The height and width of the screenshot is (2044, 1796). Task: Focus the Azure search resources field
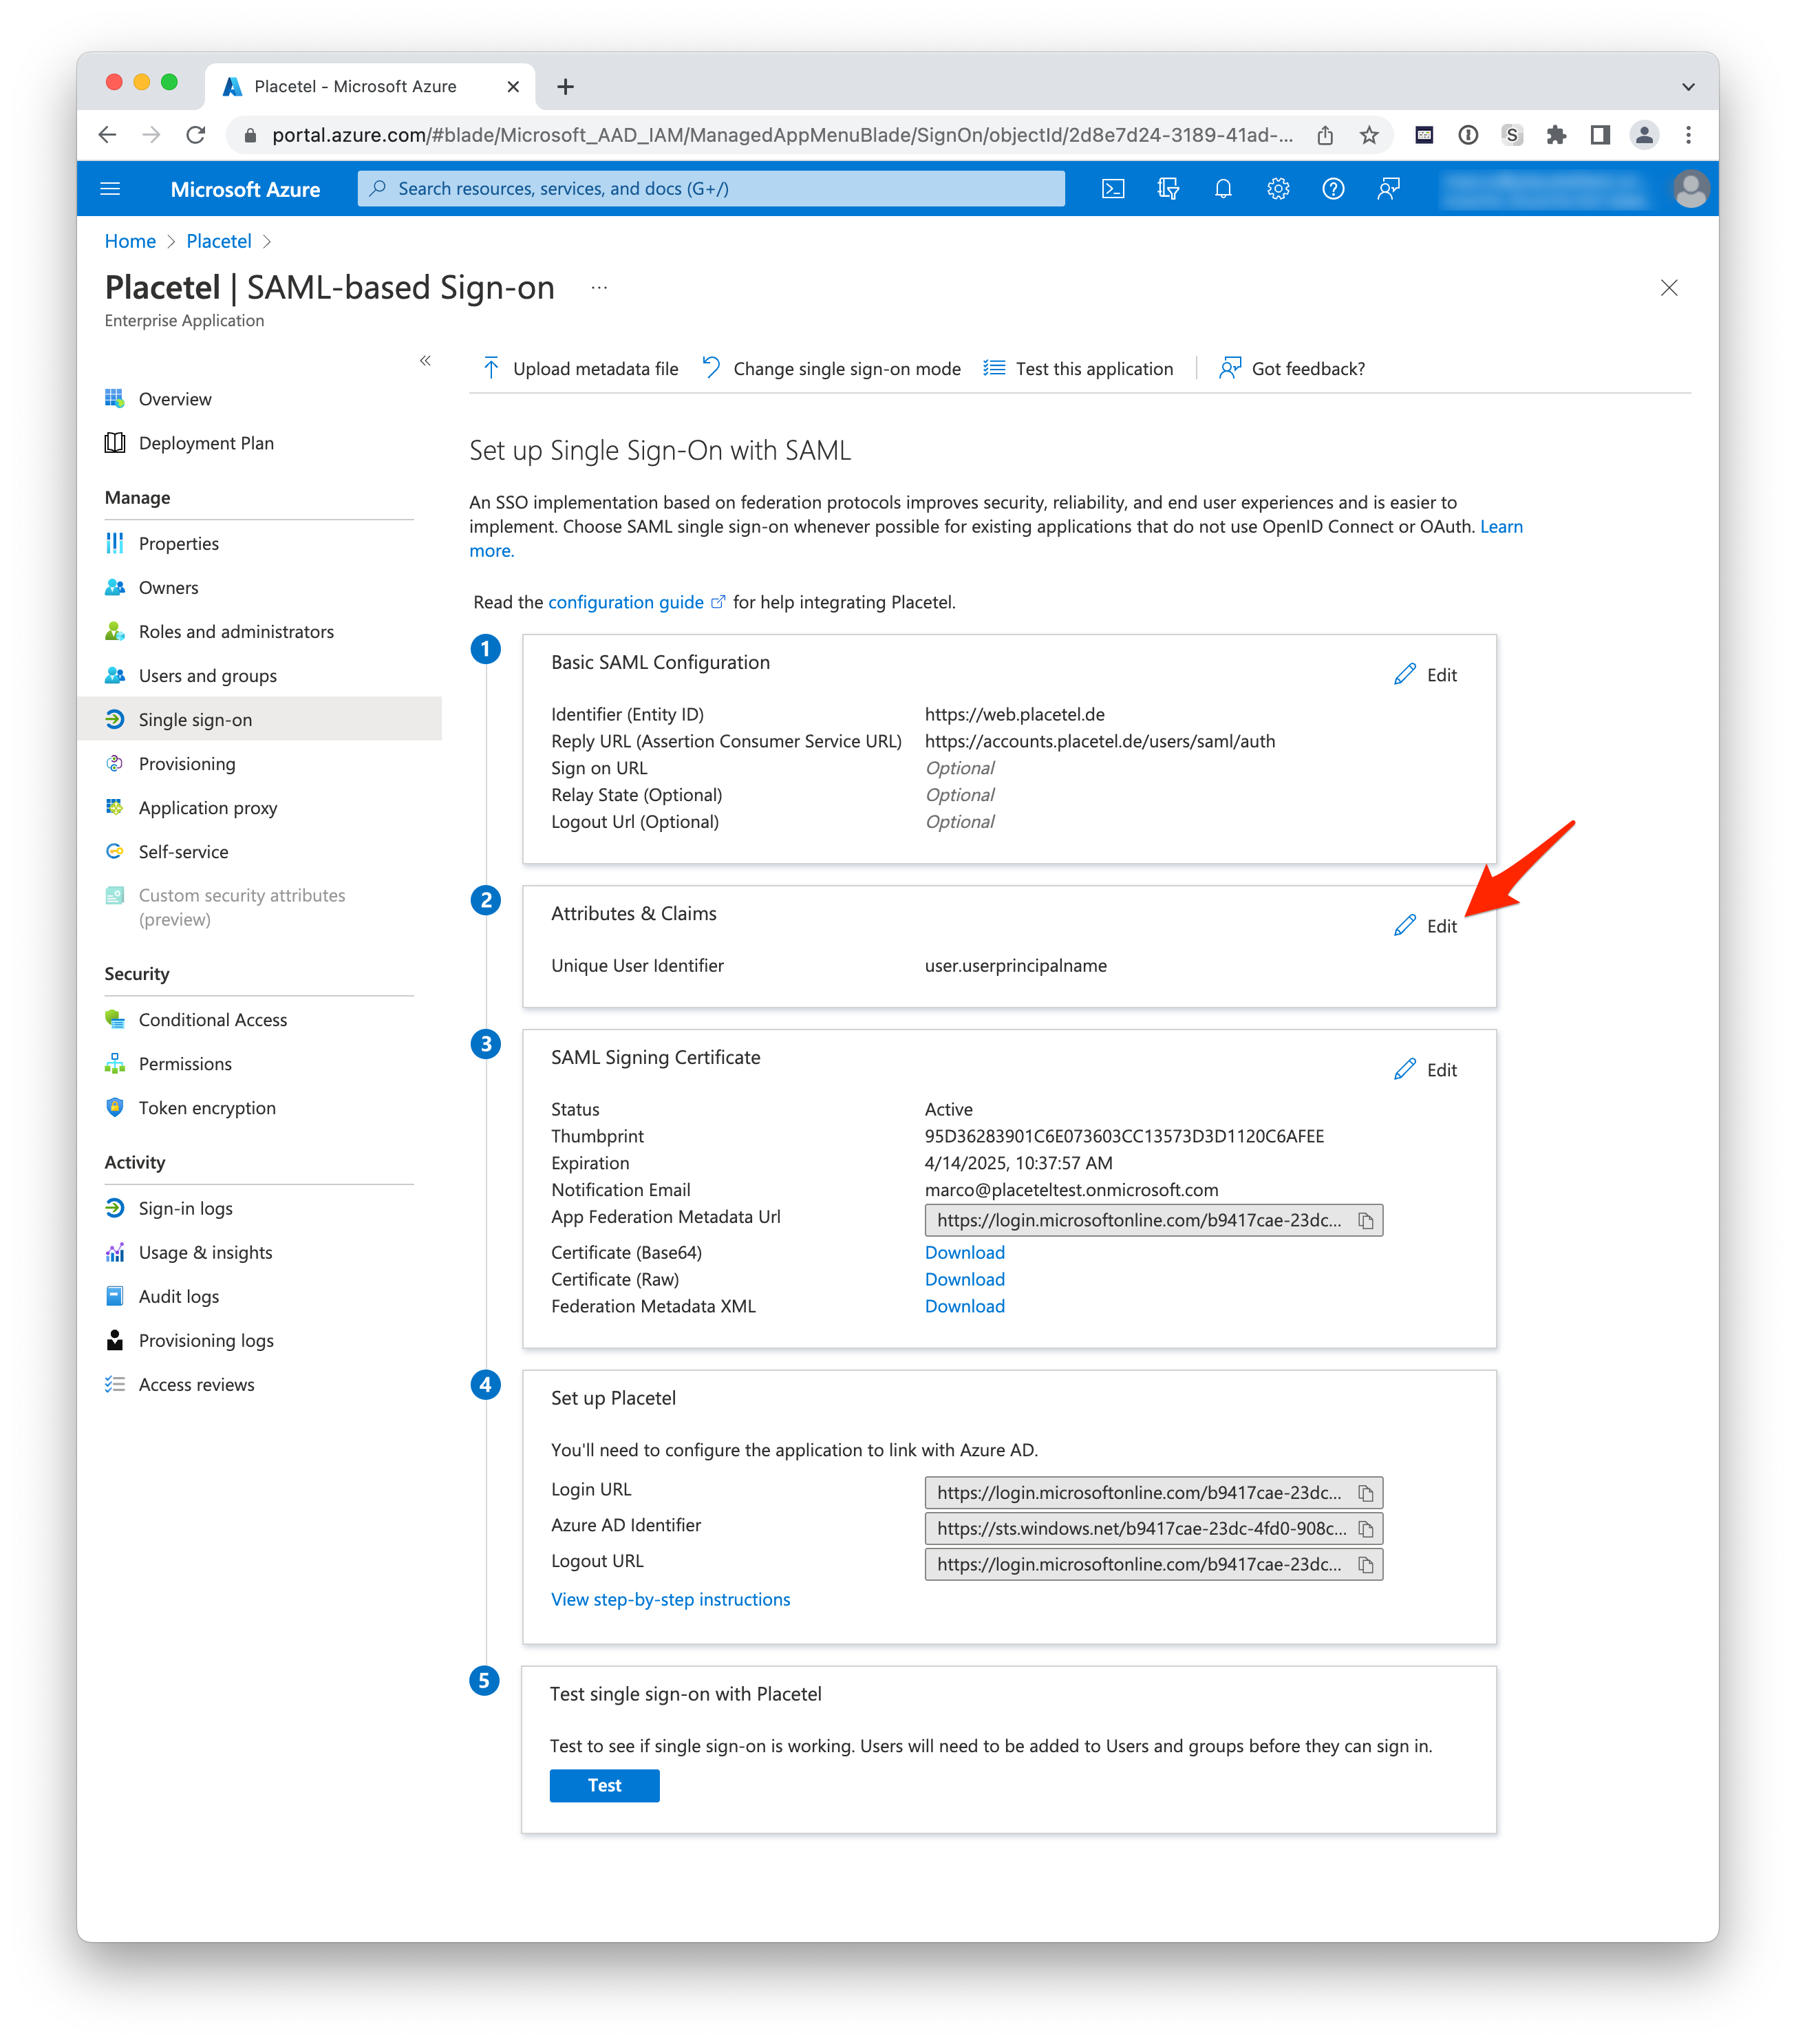pos(711,189)
